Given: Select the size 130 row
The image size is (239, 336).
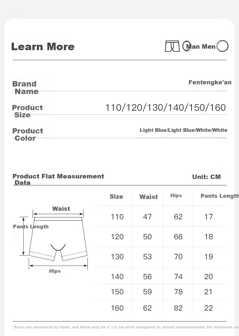Looking at the screenshot, I should (162, 257).
